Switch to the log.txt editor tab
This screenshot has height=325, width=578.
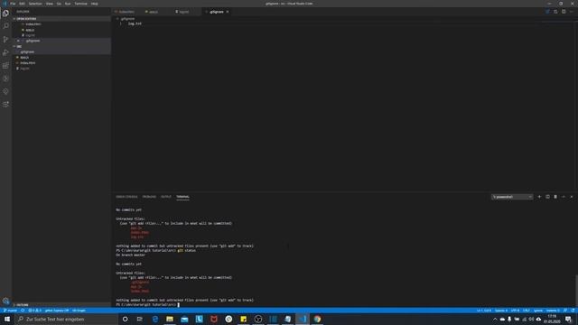pyautogui.click(x=184, y=12)
